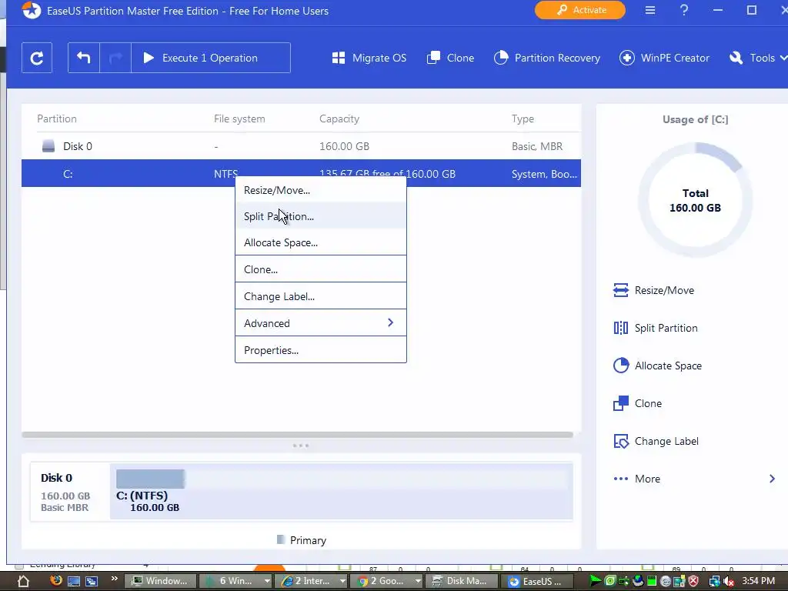Open Properties... from context menu

[321, 350]
